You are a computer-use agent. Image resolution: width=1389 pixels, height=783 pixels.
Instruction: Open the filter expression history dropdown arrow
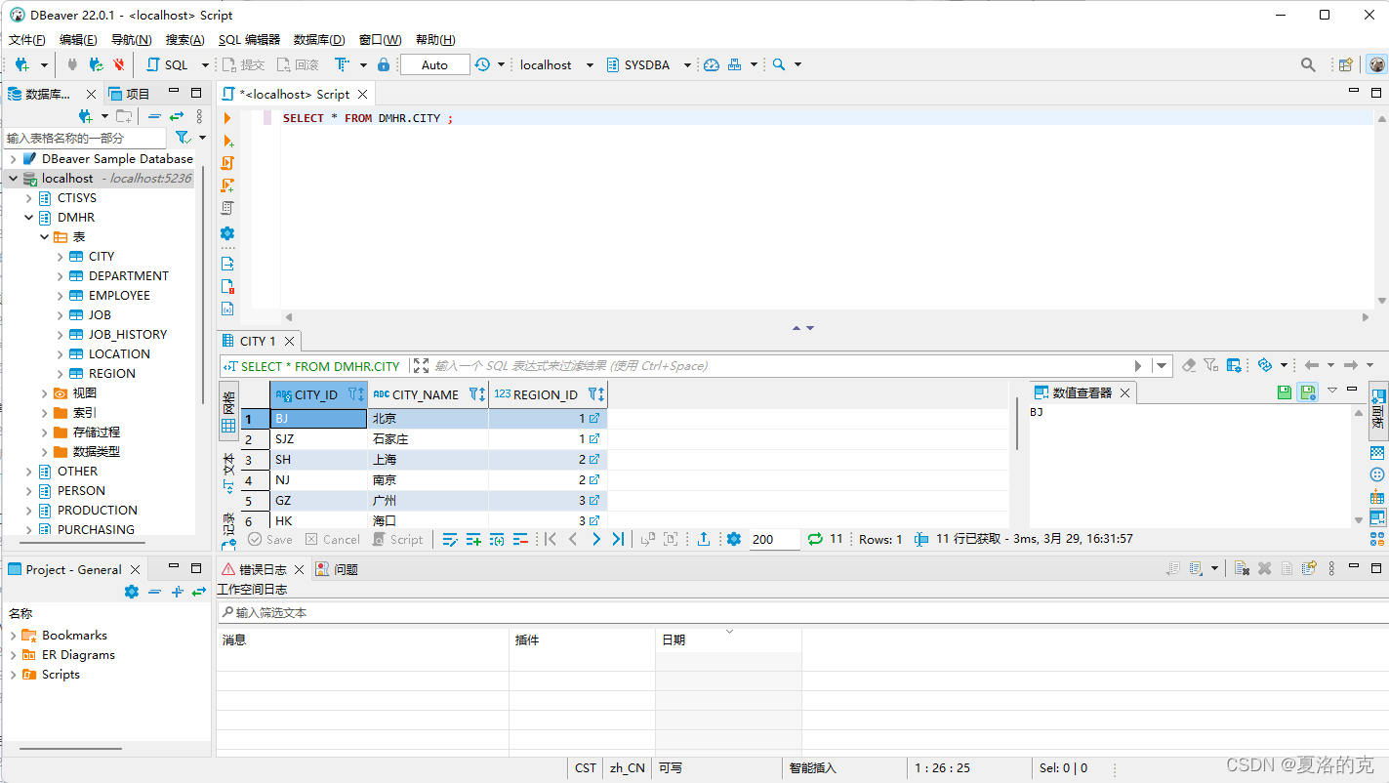tap(1161, 365)
